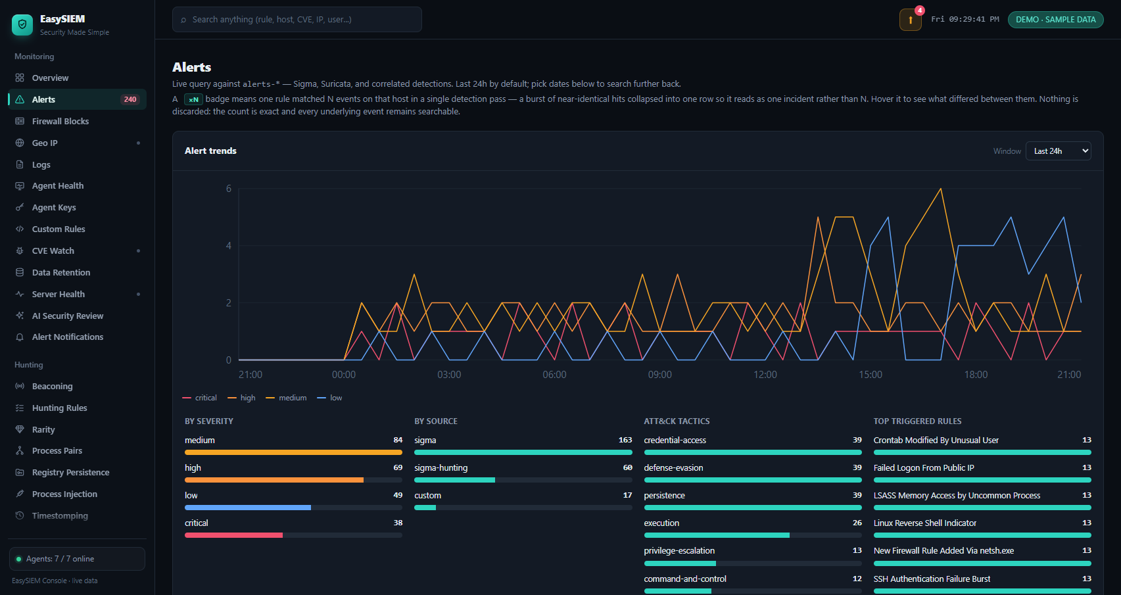Image resolution: width=1121 pixels, height=595 pixels.
Task: Click the AI Security Review sparkle icon
Action: tap(20, 316)
